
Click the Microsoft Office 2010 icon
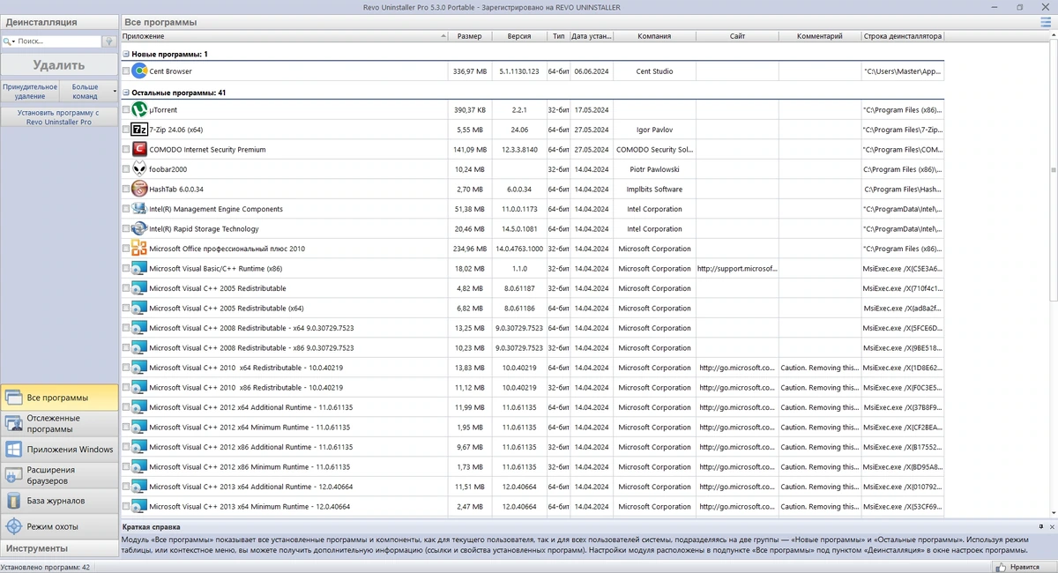139,249
